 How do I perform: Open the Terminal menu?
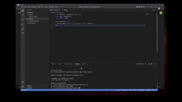click(x=51, y=7)
